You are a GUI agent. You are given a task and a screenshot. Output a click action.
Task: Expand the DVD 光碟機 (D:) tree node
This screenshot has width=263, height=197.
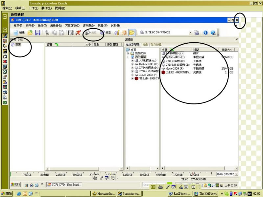coord(132,68)
